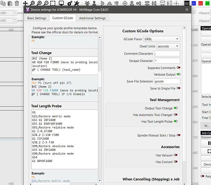Click the paste clipboard icon
The height and width of the screenshot is (185, 211).
pyautogui.click(x=10, y=3)
